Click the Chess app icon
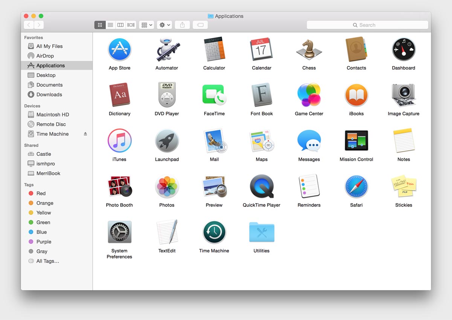Screen dimensions: 452x320 pos(309,50)
